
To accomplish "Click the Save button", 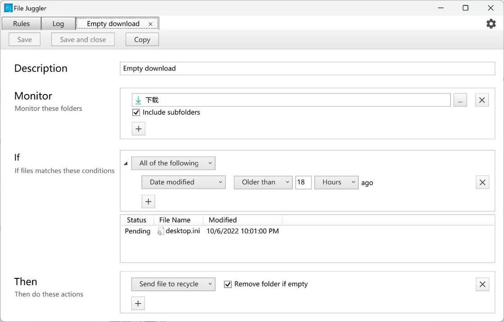I will pyautogui.click(x=24, y=39).
